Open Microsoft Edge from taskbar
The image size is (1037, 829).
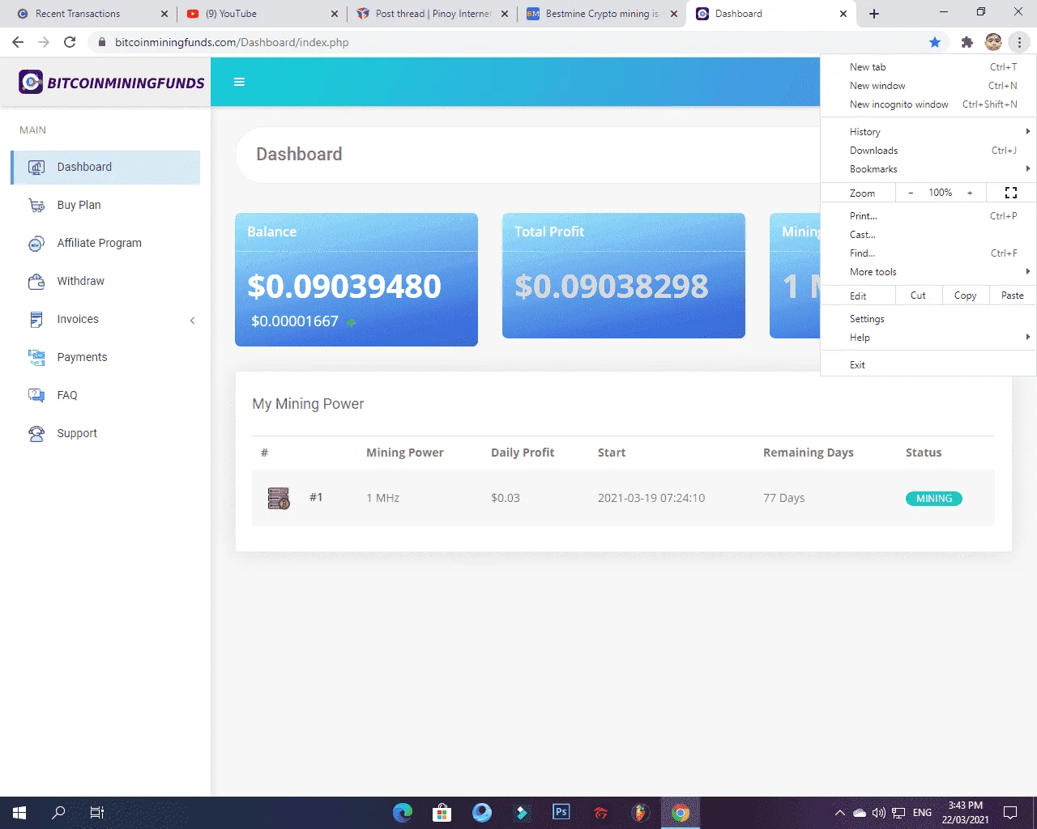(x=403, y=813)
